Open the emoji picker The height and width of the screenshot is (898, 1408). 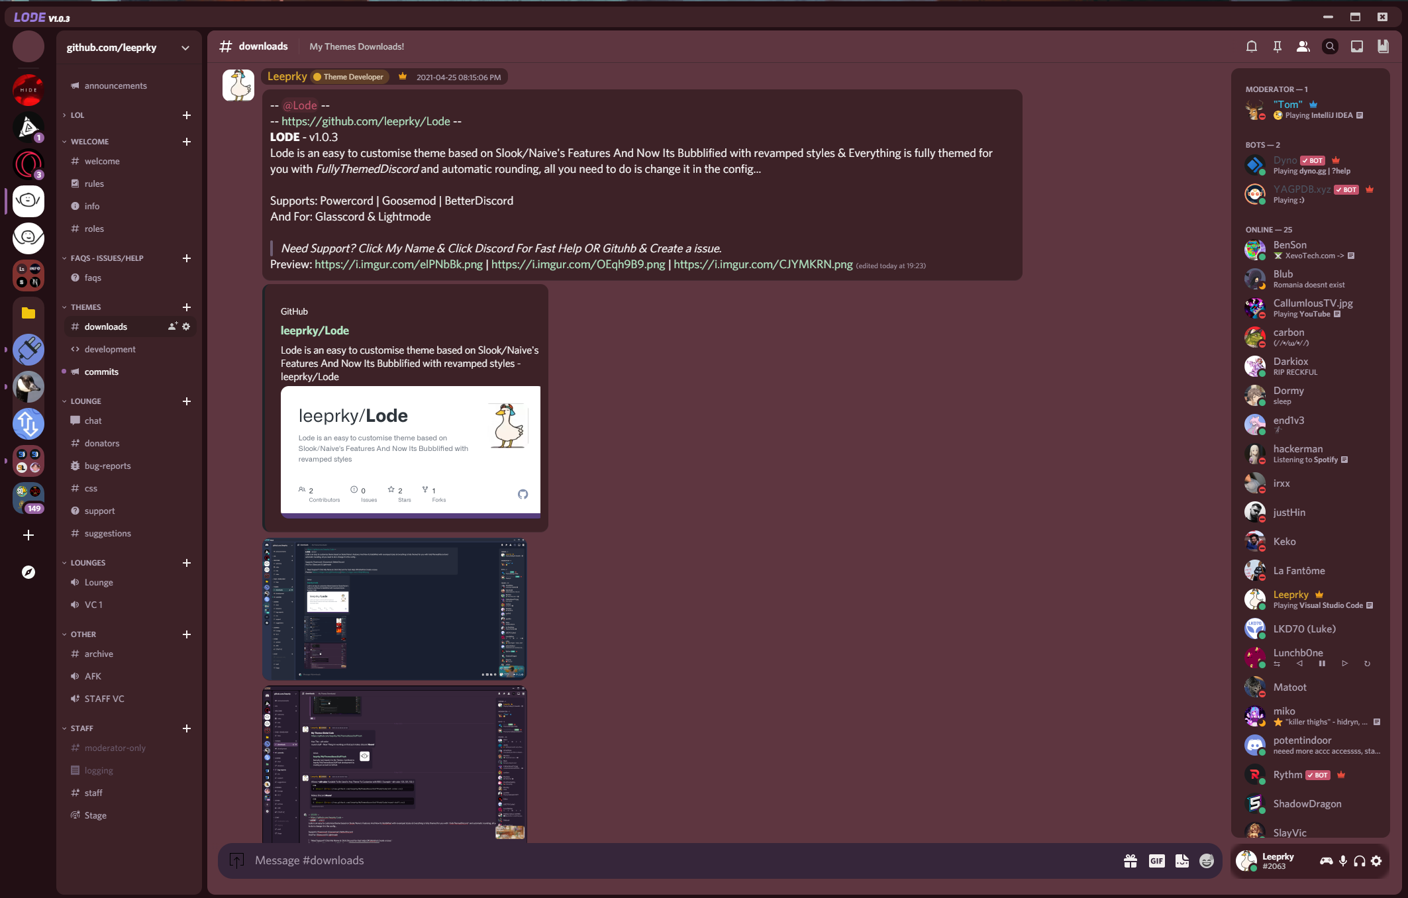tap(1207, 860)
